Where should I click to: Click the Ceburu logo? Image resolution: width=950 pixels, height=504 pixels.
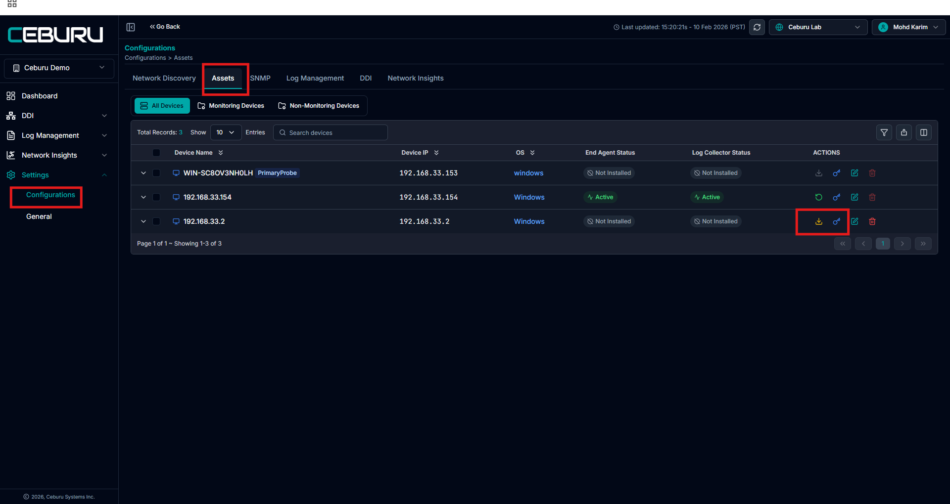coord(55,35)
